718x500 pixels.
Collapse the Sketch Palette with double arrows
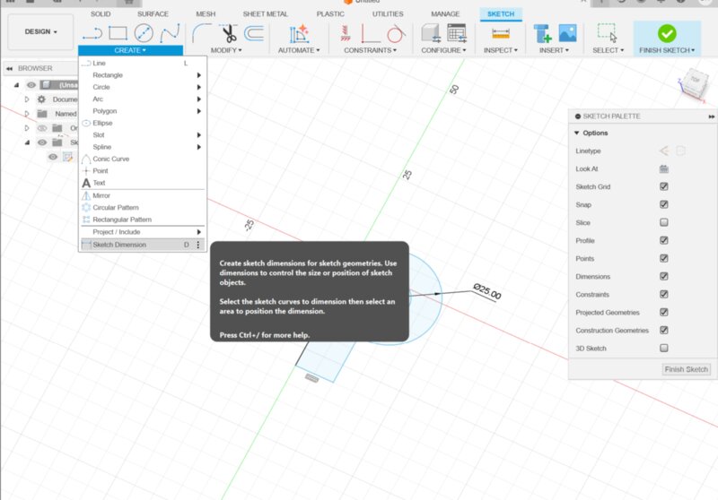711,116
